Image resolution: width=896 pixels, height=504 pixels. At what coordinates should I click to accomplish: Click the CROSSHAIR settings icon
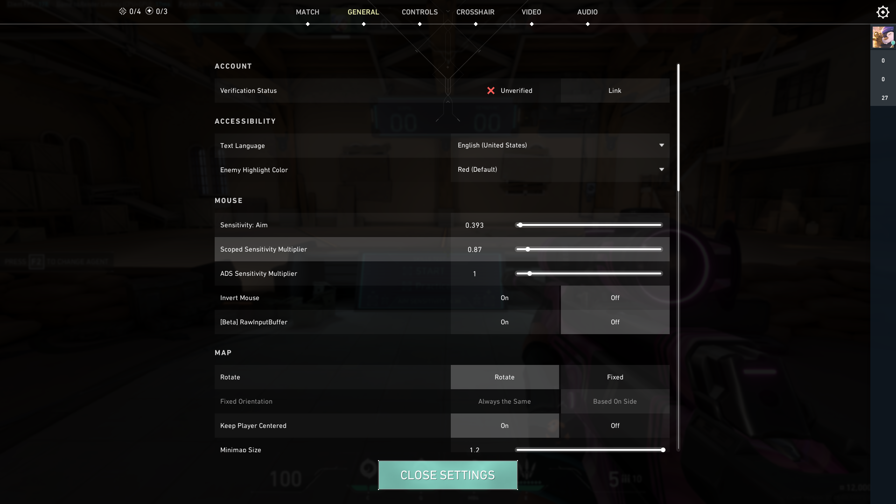tap(475, 12)
